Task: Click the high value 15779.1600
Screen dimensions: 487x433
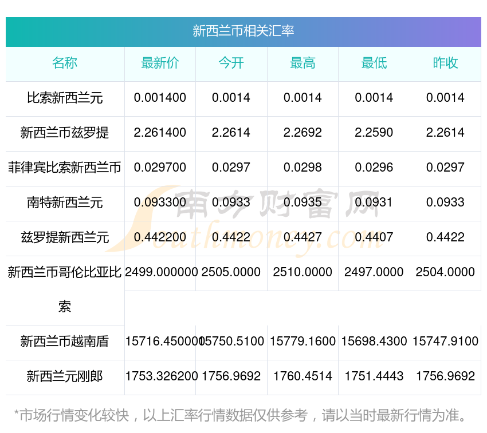Action: [303, 341]
